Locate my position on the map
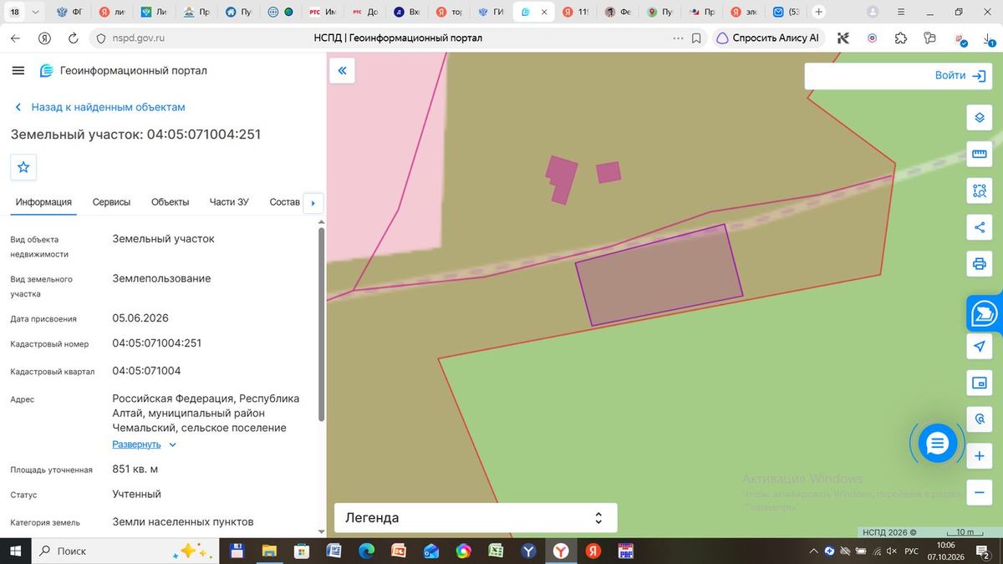 [979, 346]
